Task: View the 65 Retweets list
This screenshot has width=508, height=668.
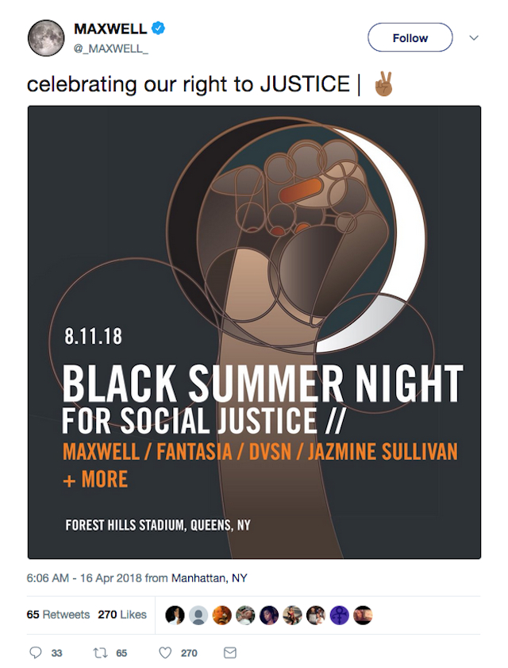Action: [x=58, y=614]
